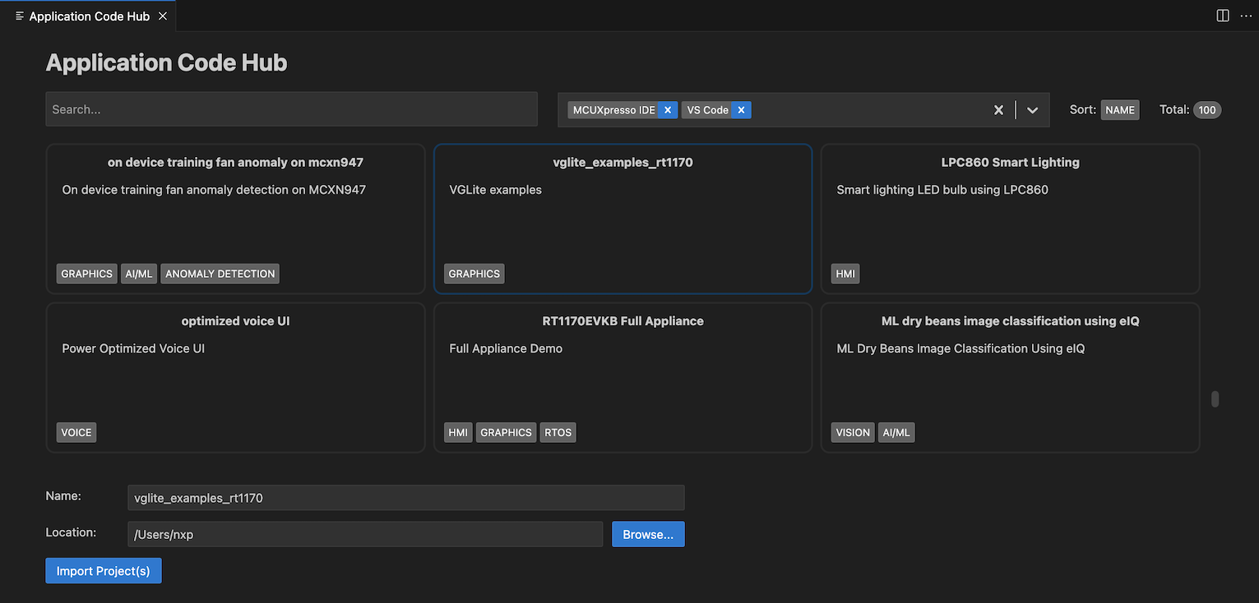Click the hamburger icon on the Application Code Hub tab

coord(18,15)
